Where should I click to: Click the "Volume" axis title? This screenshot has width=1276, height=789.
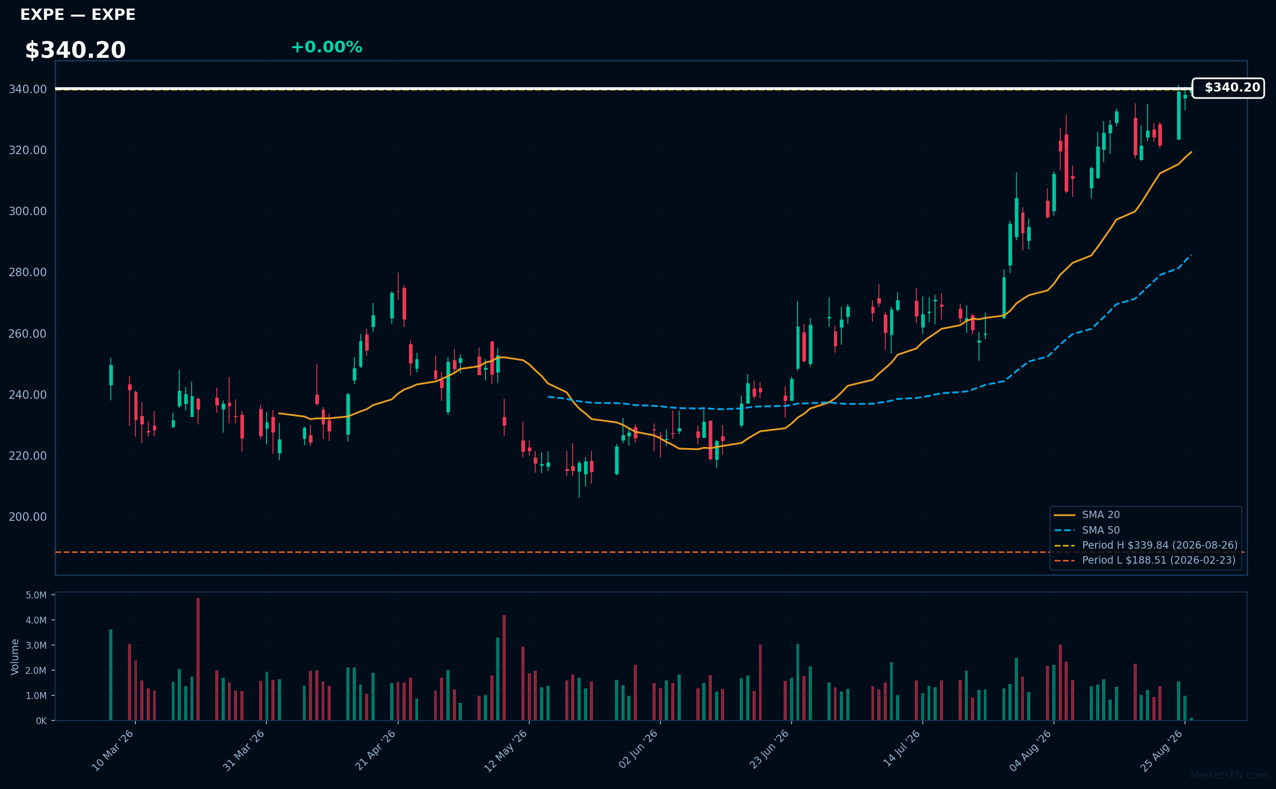[x=15, y=657]
